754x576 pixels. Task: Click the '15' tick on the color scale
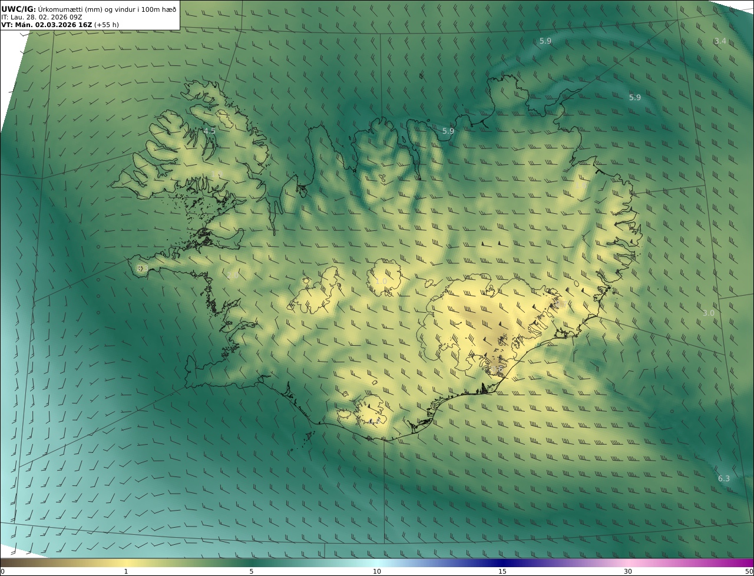502,571
